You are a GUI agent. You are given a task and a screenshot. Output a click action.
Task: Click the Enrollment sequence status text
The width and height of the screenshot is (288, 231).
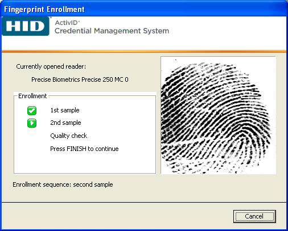pyautogui.click(x=63, y=184)
